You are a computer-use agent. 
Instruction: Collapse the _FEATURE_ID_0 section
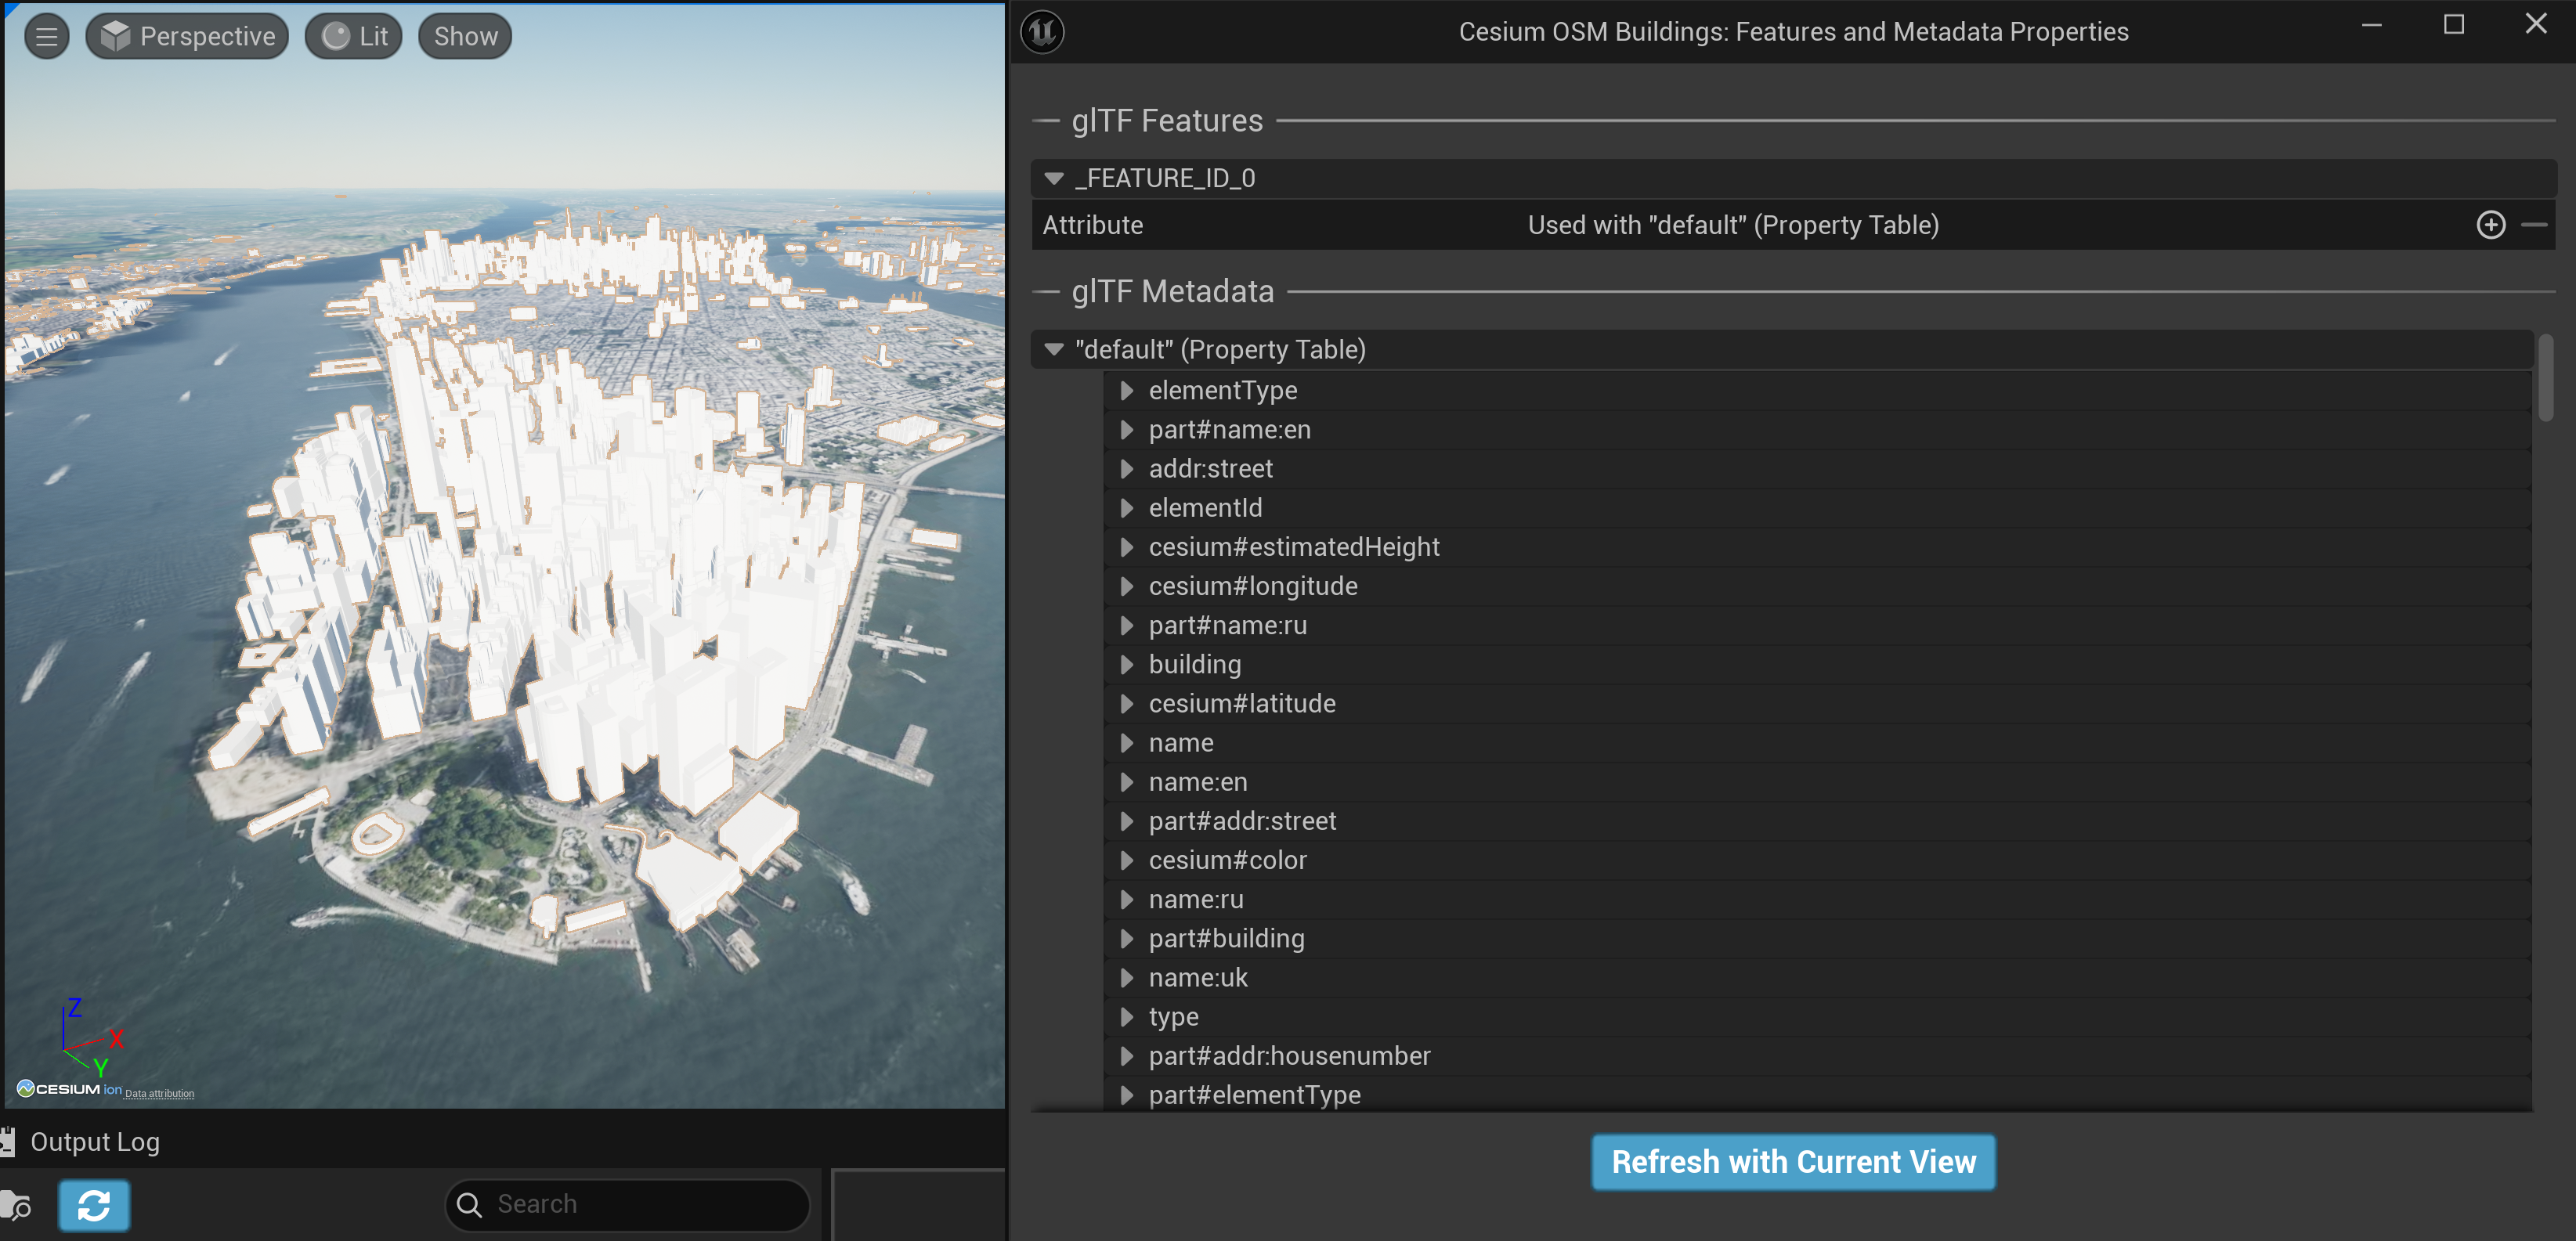tap(1053, 178)
